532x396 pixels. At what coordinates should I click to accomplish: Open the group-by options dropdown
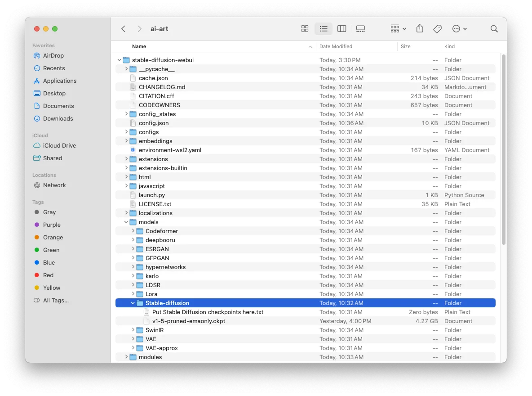coord(398,29)
